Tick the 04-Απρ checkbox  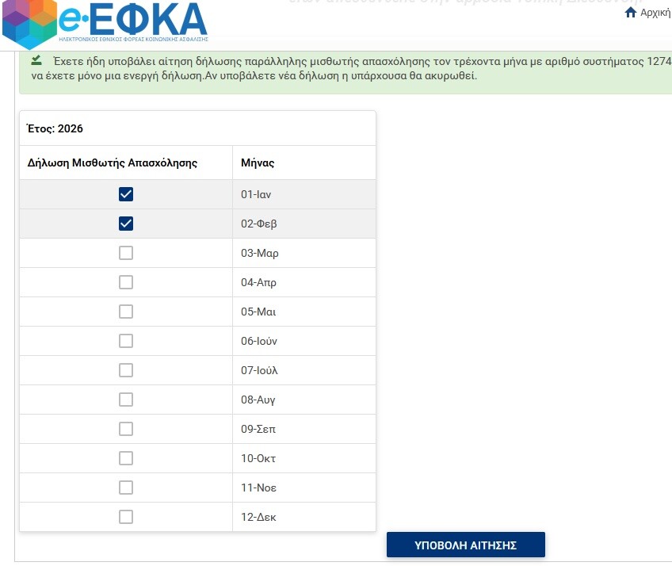pos(126,282)
